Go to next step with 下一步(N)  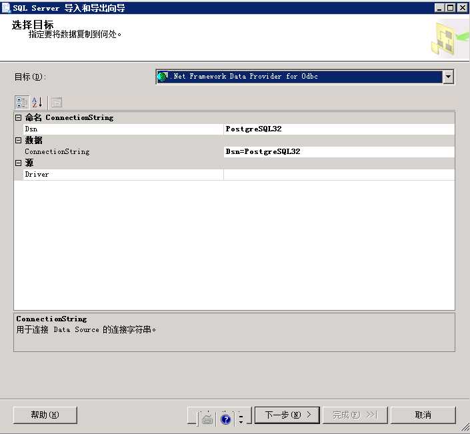(x=287, y=415)
